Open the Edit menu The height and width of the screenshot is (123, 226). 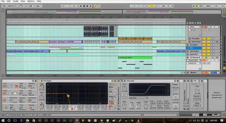(x=9, y=1)
